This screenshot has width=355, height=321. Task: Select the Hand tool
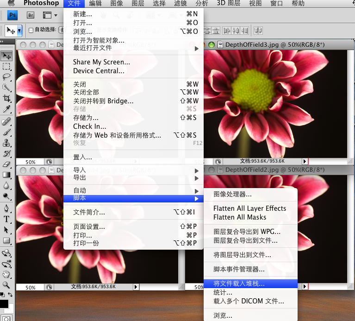[6, 274]
